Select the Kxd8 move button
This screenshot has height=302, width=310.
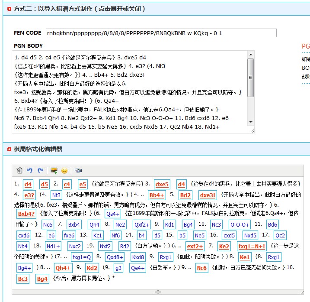(138, 257)
